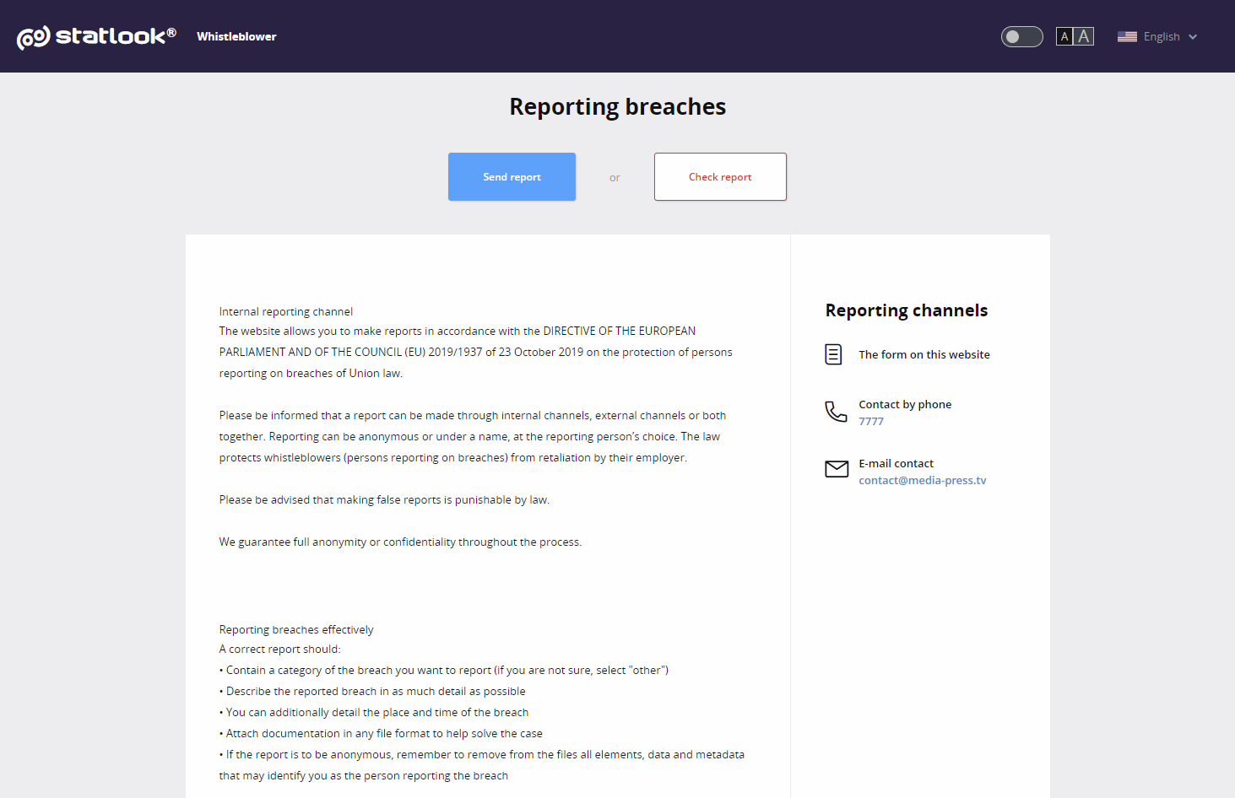Screen dimensions: 1235x798
Task: Click the 'E-mail contact' label
Action: click(x=896, y=463)
